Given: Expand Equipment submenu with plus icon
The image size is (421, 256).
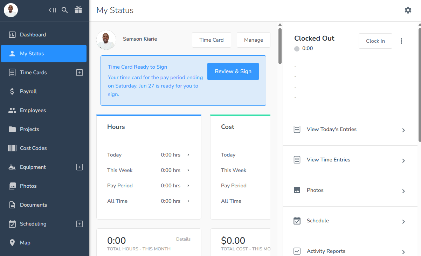Looking at the screenshot, I should pos(80,167).
